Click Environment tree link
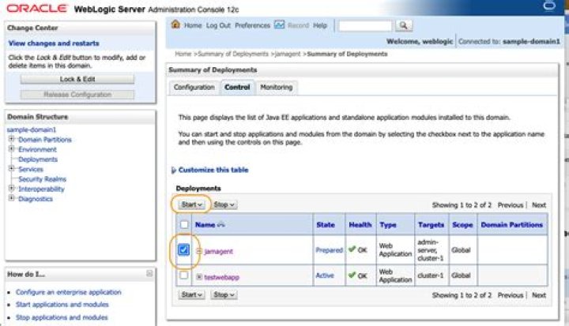 click(37, 149)
